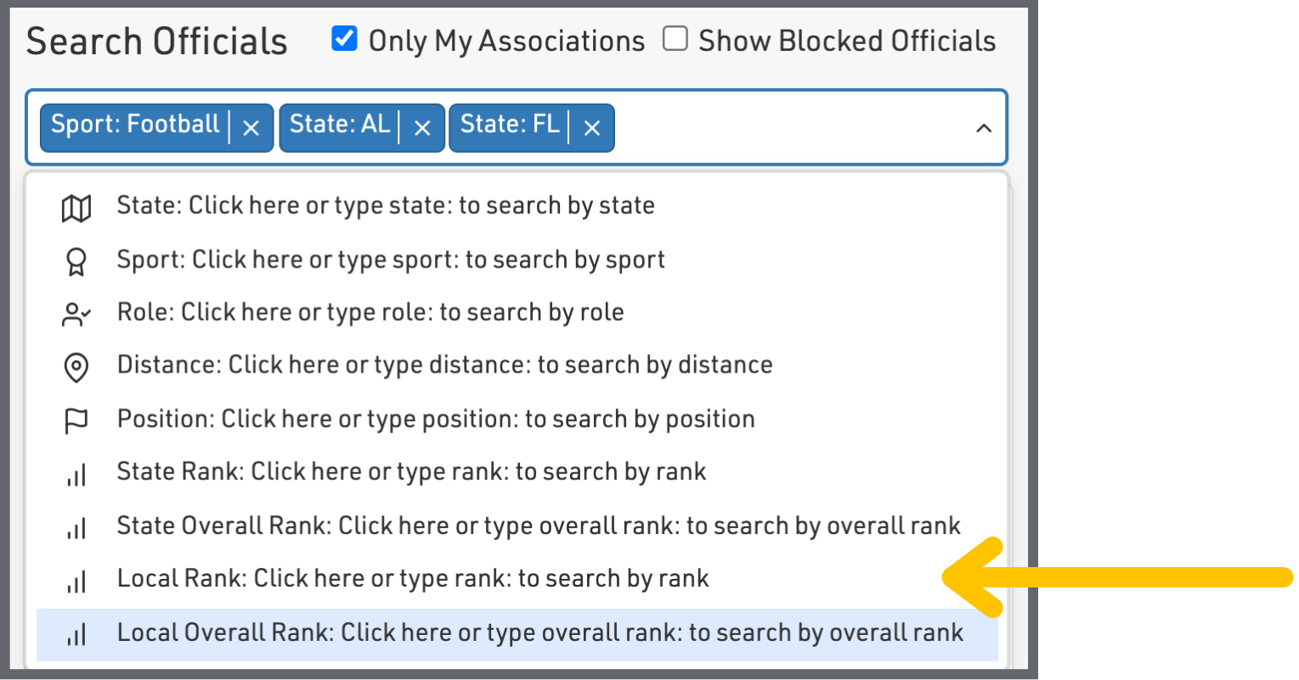This screenshot has width=1299, height=680.
Task: Choose the search by sport option
Action: pyautogui.click(x=391, y=260)
